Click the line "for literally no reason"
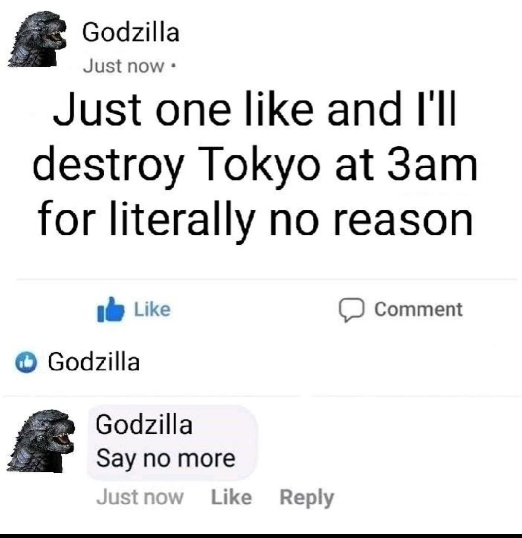 (255, 219)
